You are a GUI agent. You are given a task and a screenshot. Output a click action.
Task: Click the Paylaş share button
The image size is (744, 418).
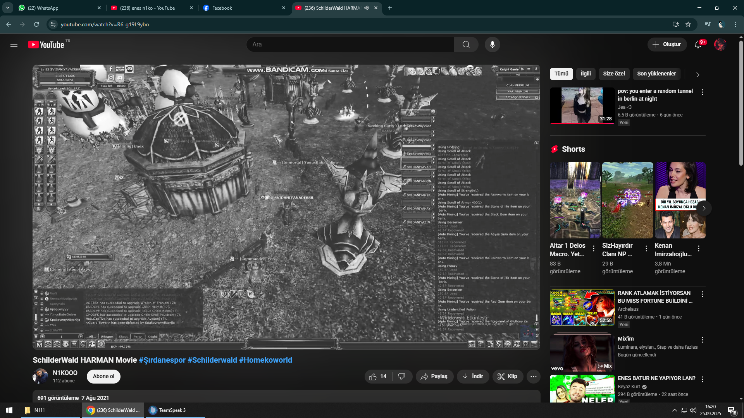(x=434, y=376)
